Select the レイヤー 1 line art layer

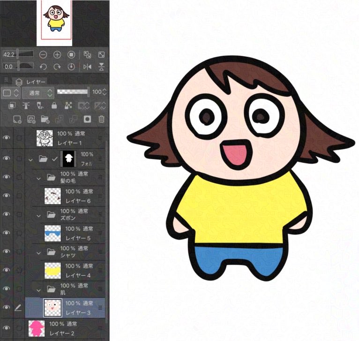click(65, 138)
